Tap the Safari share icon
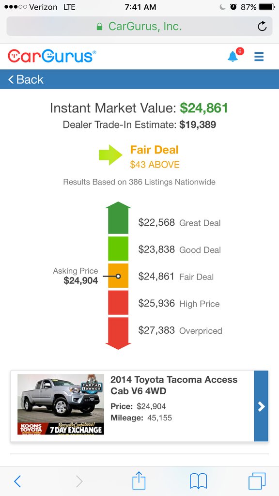The width and height of the screenshot is (279, 496). [x=139, y=481]
